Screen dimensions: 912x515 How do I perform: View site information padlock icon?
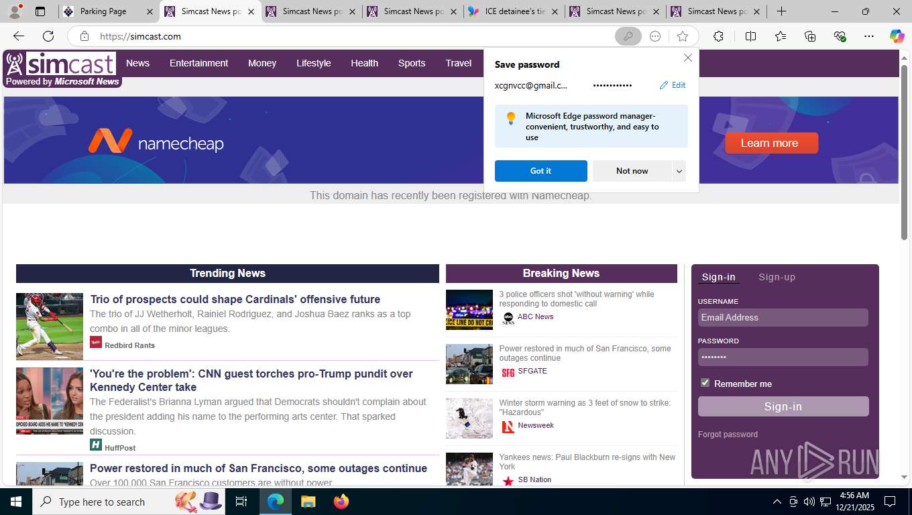click(84, 36)
